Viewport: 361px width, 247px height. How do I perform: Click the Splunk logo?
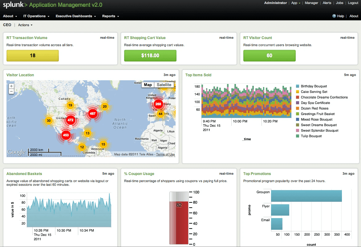pos(13,5)
